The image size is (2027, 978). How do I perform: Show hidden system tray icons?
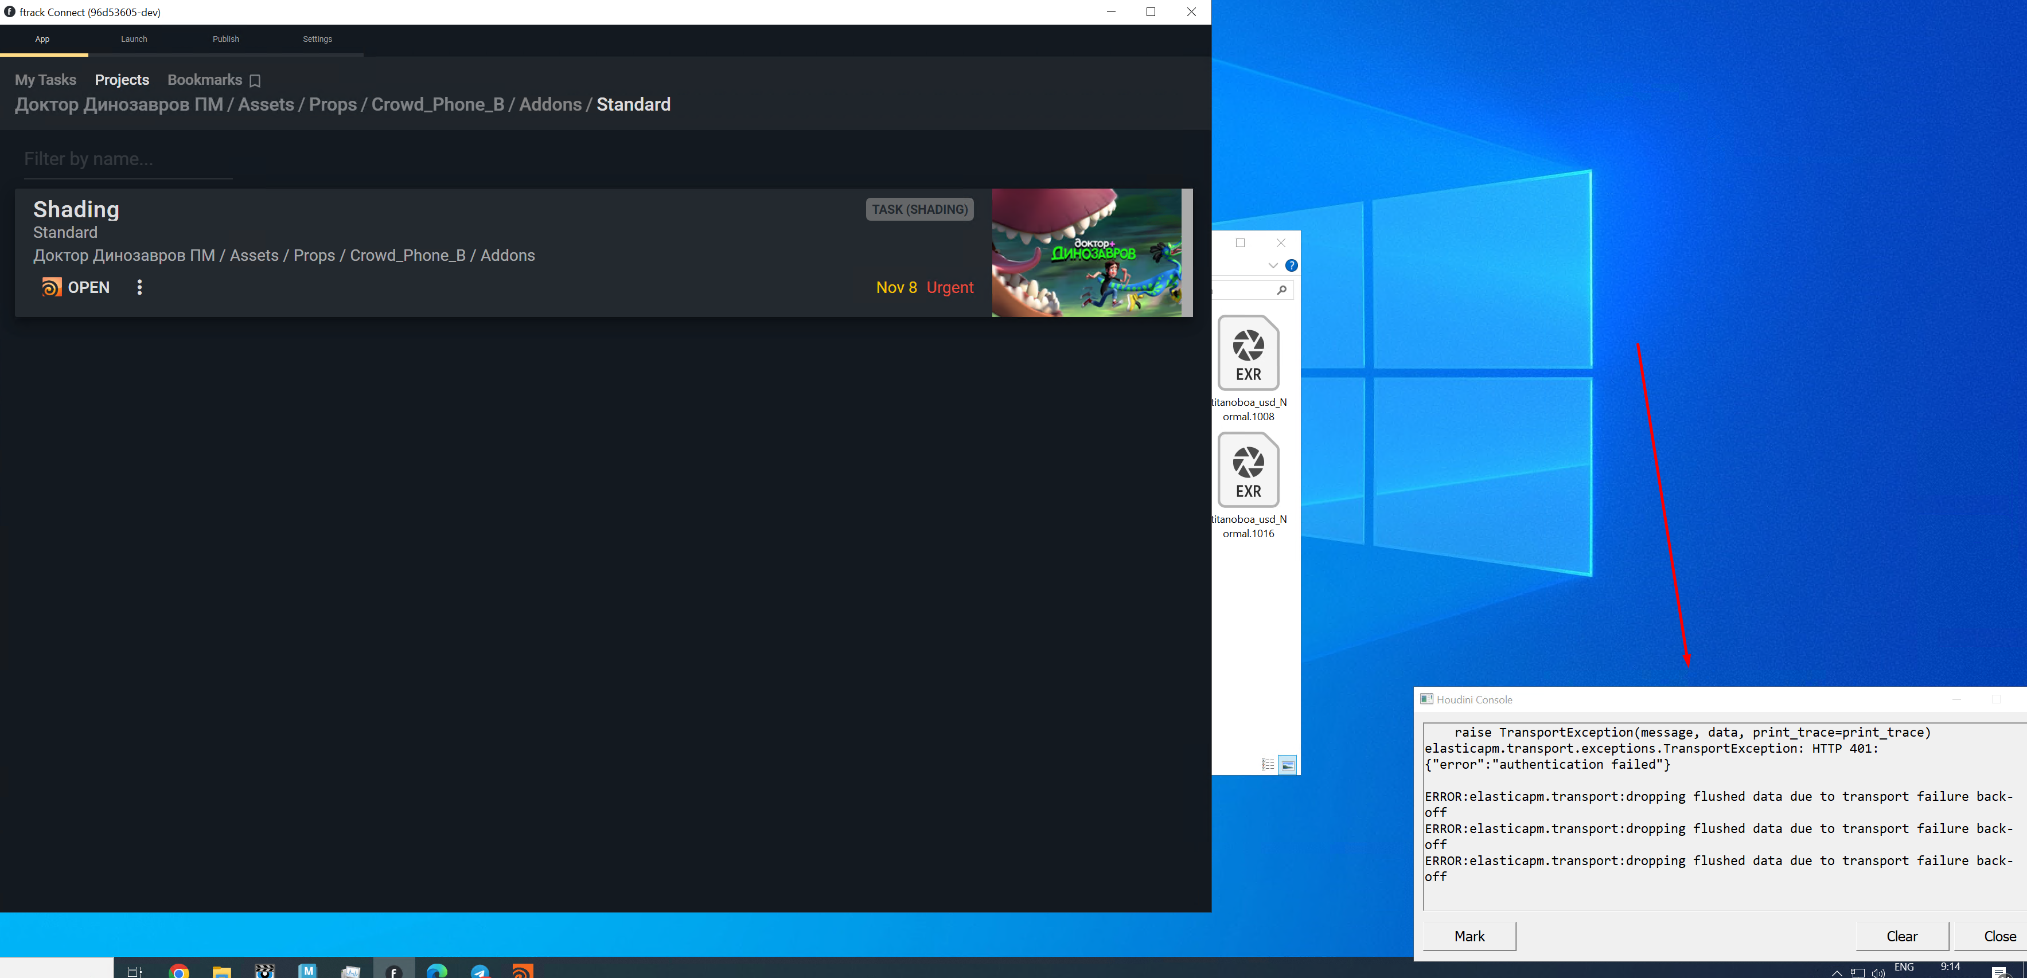[x=1837, y=972]
